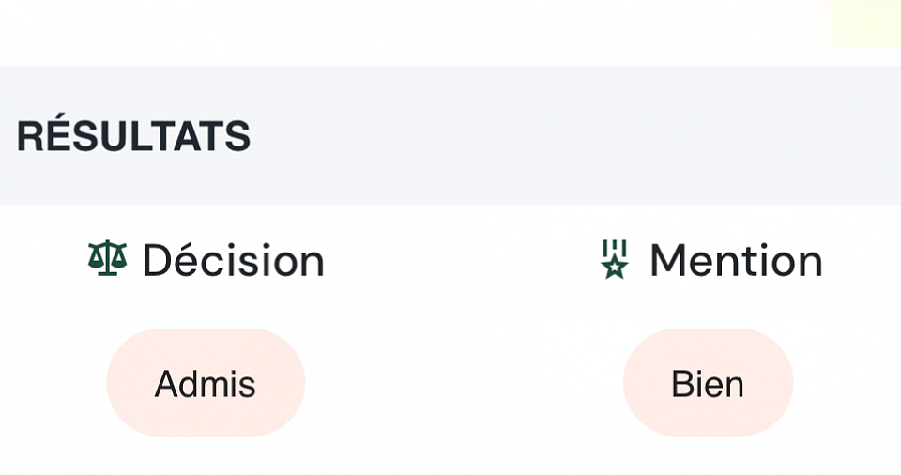Tap the green star ribbon award icon
901x475 pixels.
(x=615, y=259)
